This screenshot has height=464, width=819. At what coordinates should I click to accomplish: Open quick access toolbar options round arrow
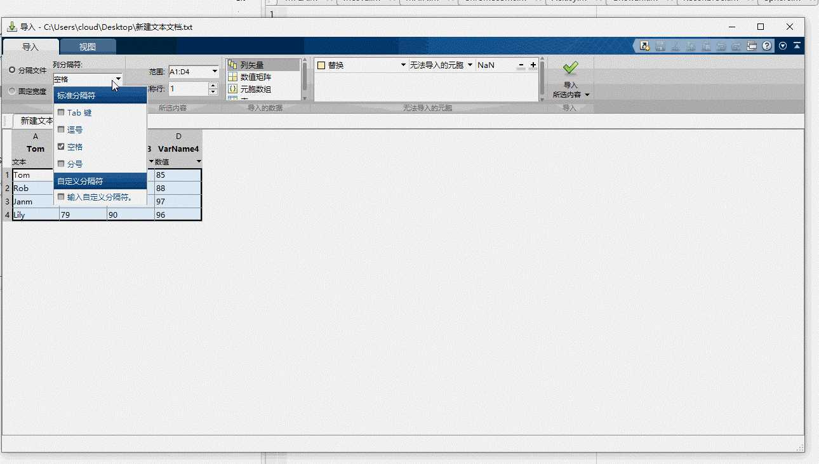(783, 46)
